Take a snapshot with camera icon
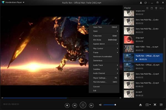 147,105
